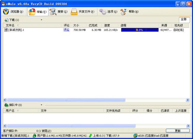Viewport: 193px width, 139px height.
Task: Expand the 排队中 panel dropdown arrow
Action: coord(41,105)
